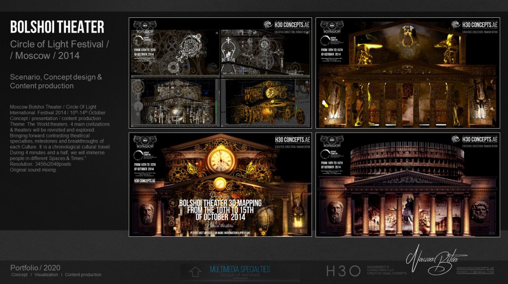The width and height of the screenshot is (508, 284).
Task: Select the Content production footer item
Action: tap(83, 275)
